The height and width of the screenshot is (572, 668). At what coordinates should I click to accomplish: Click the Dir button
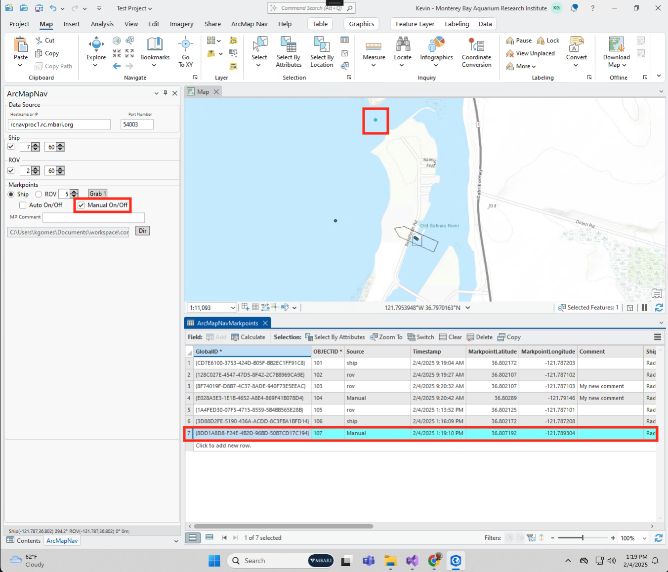click(142, 231)
